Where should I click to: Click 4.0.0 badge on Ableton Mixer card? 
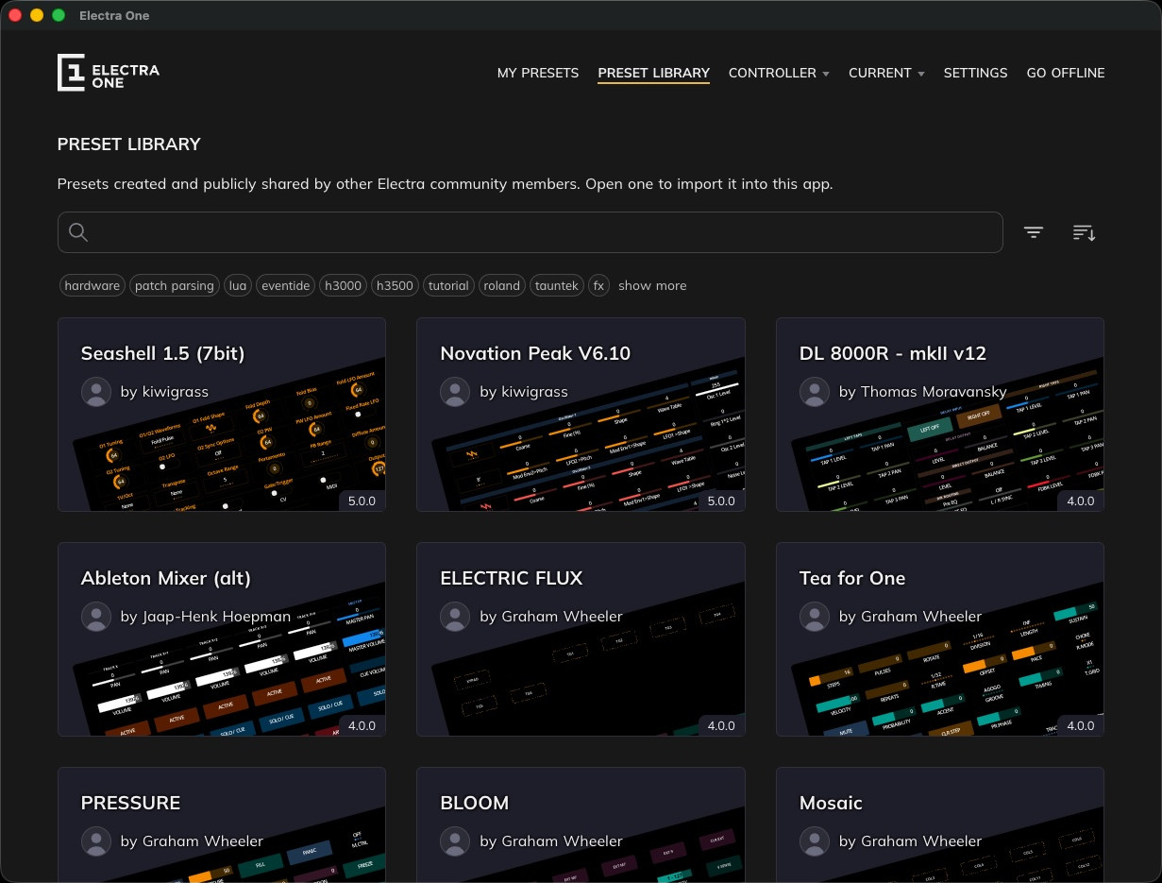pyautogui.click(x=362, y=725)
